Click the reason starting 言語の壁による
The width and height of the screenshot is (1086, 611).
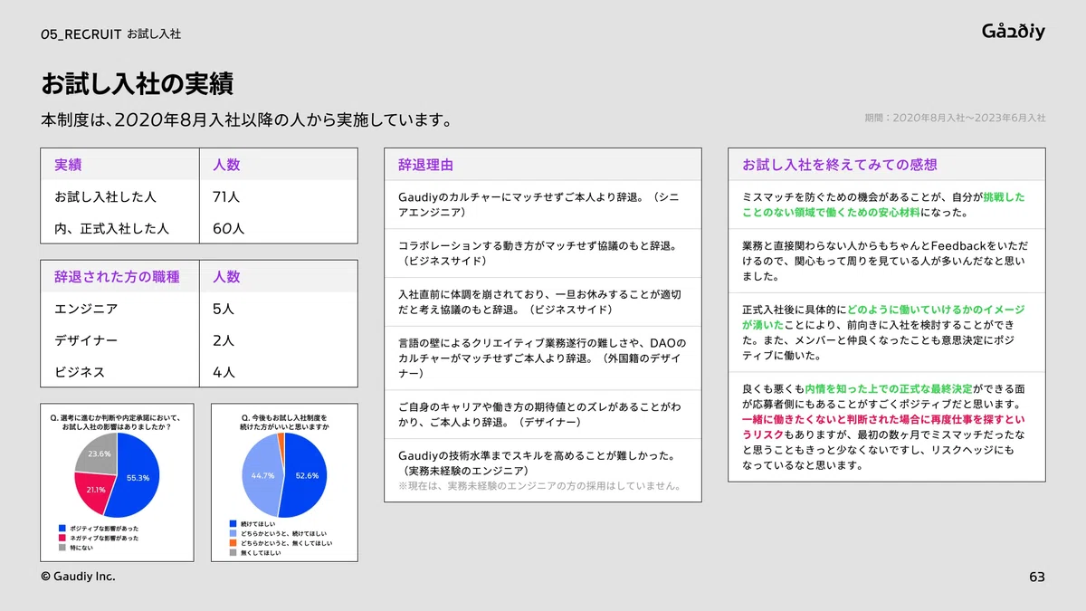pos(542,358)
